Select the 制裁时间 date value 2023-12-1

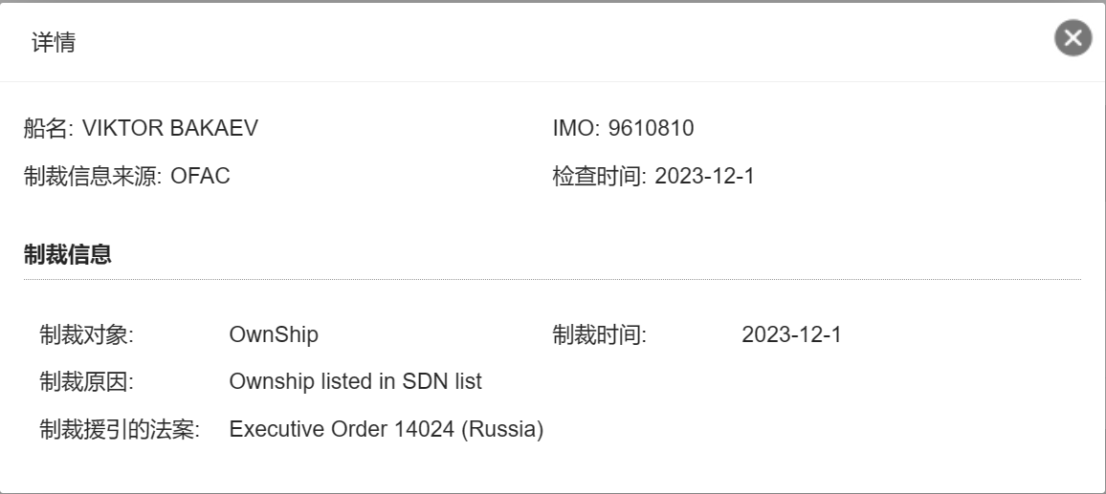pyautogui.click(x=791, y=334)
